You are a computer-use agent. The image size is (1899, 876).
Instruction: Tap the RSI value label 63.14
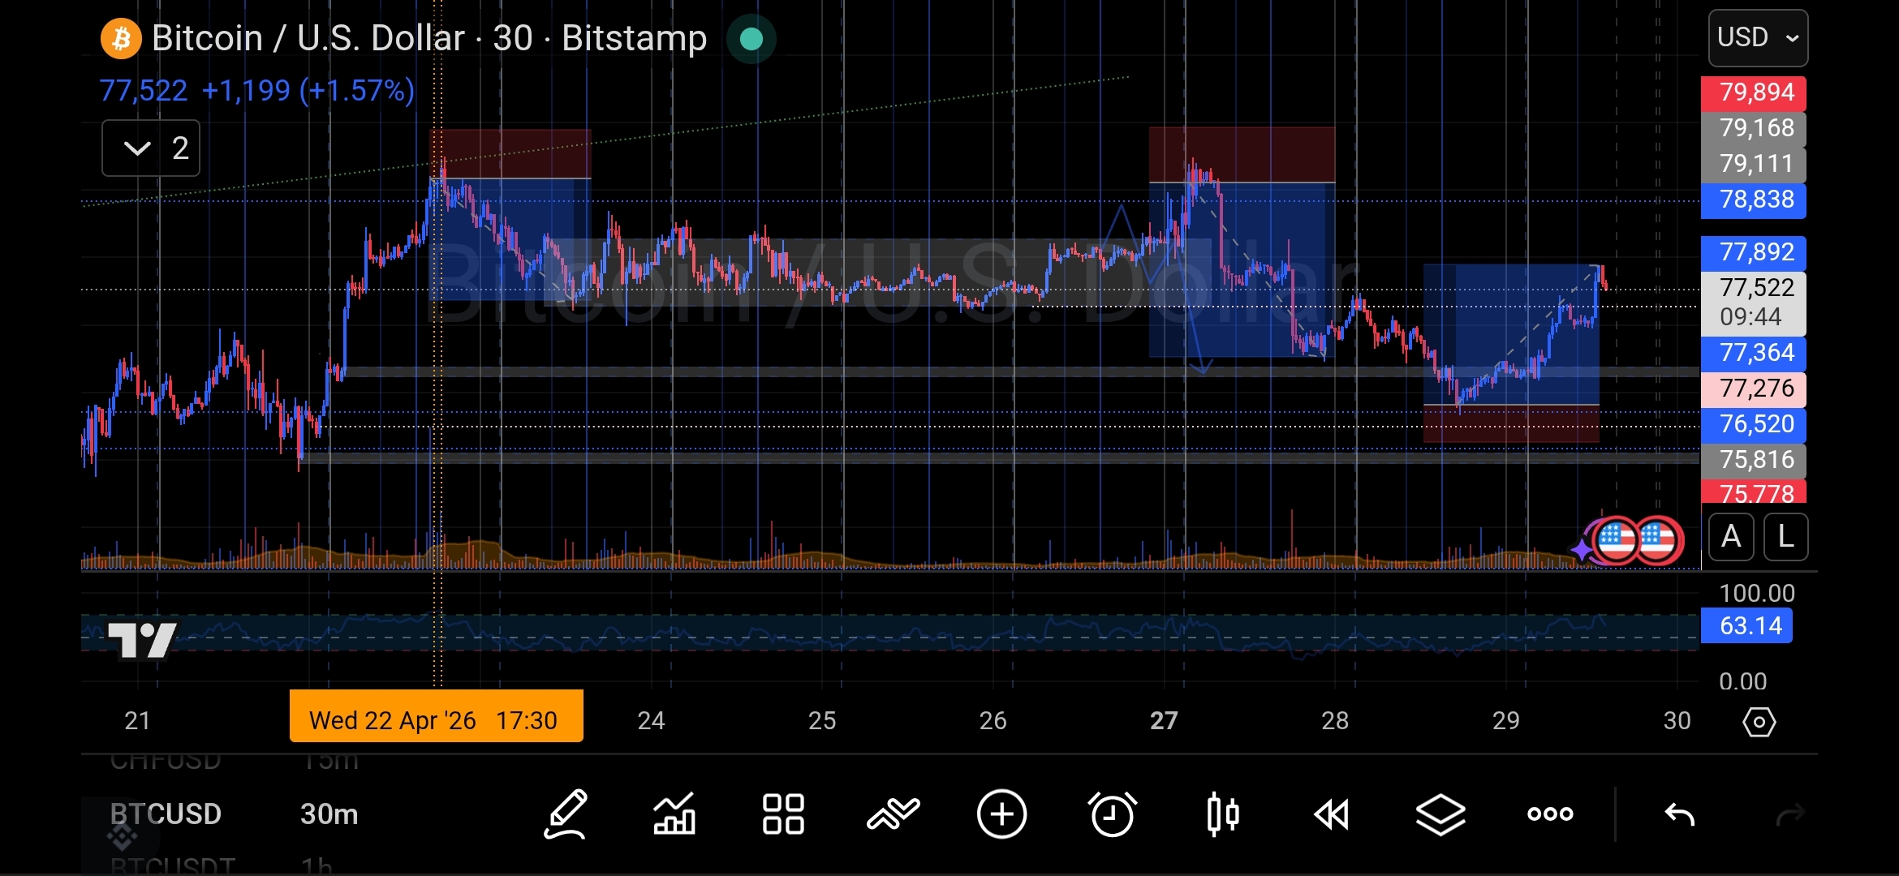[x=1747, y=626]
